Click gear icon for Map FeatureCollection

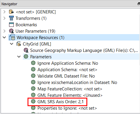pyautogui.click(x=33, y=89)
